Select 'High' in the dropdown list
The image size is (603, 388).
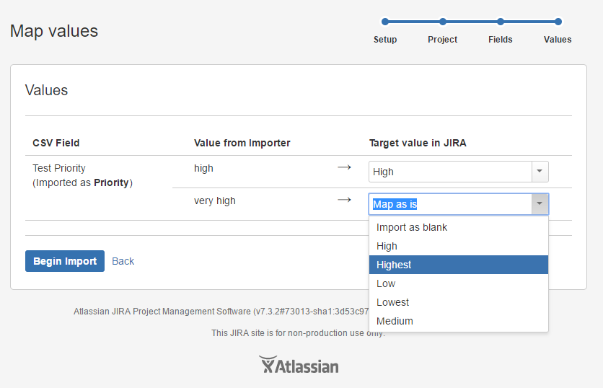click(459, 246)
